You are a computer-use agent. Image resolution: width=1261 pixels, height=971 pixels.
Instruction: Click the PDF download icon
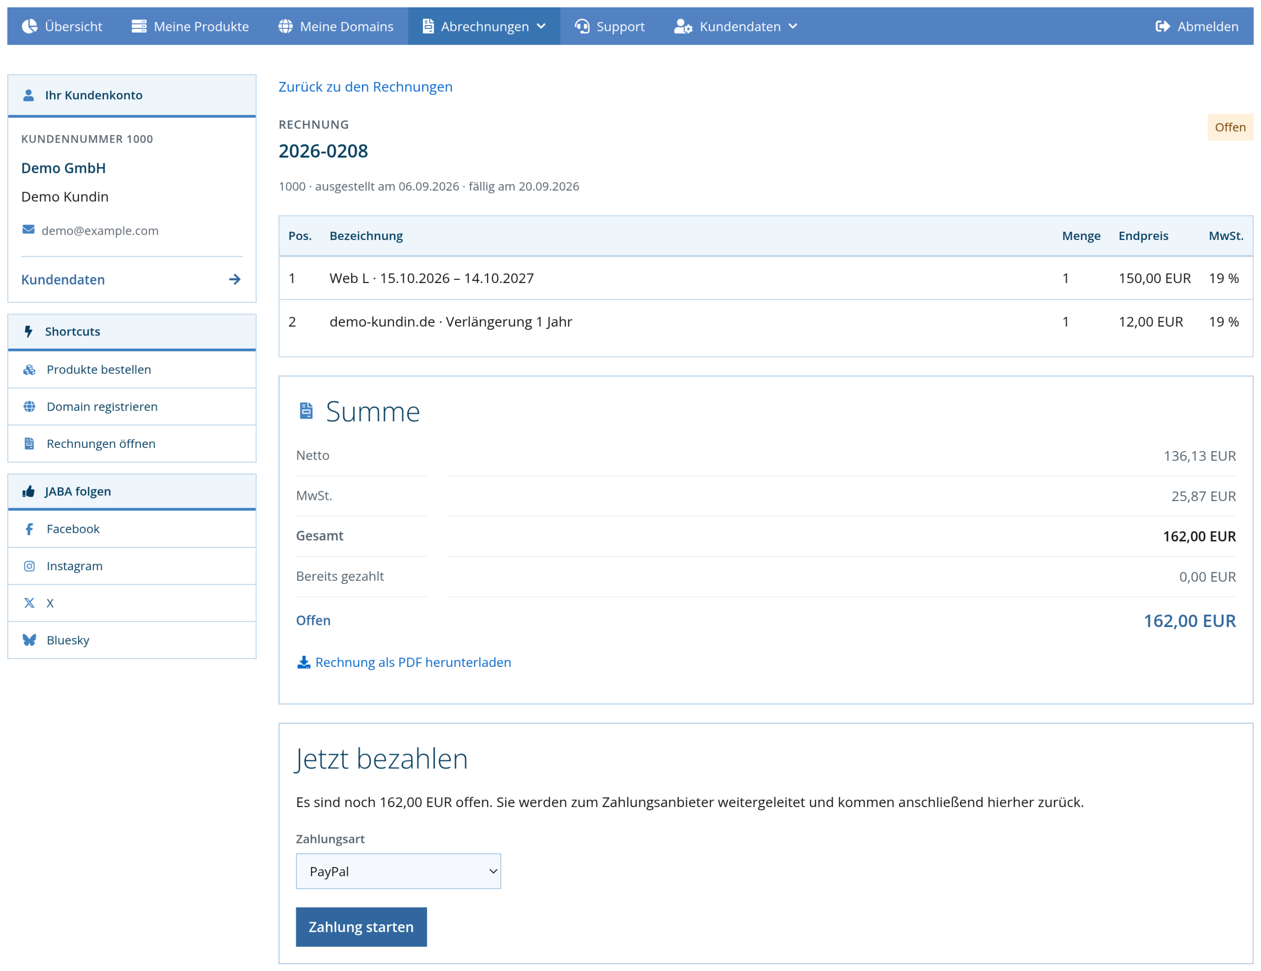304,662
